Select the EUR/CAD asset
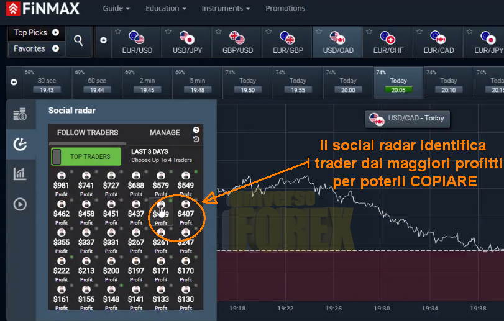Image resolution: width=504 pixels, height=321 pixels. point(438,42)
